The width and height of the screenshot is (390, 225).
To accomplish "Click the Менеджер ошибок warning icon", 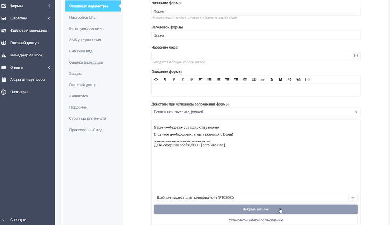I will click(4, 55).
